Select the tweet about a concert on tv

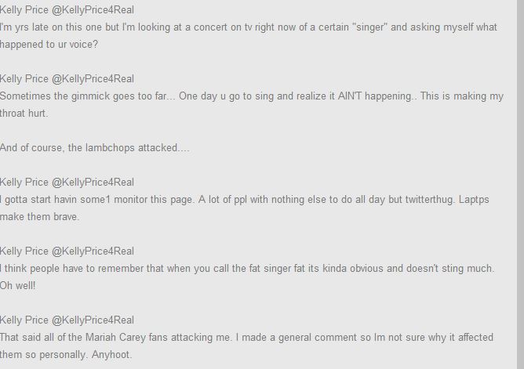point(248,27)
